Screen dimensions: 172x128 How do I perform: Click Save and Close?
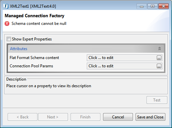tap(150, 117)
